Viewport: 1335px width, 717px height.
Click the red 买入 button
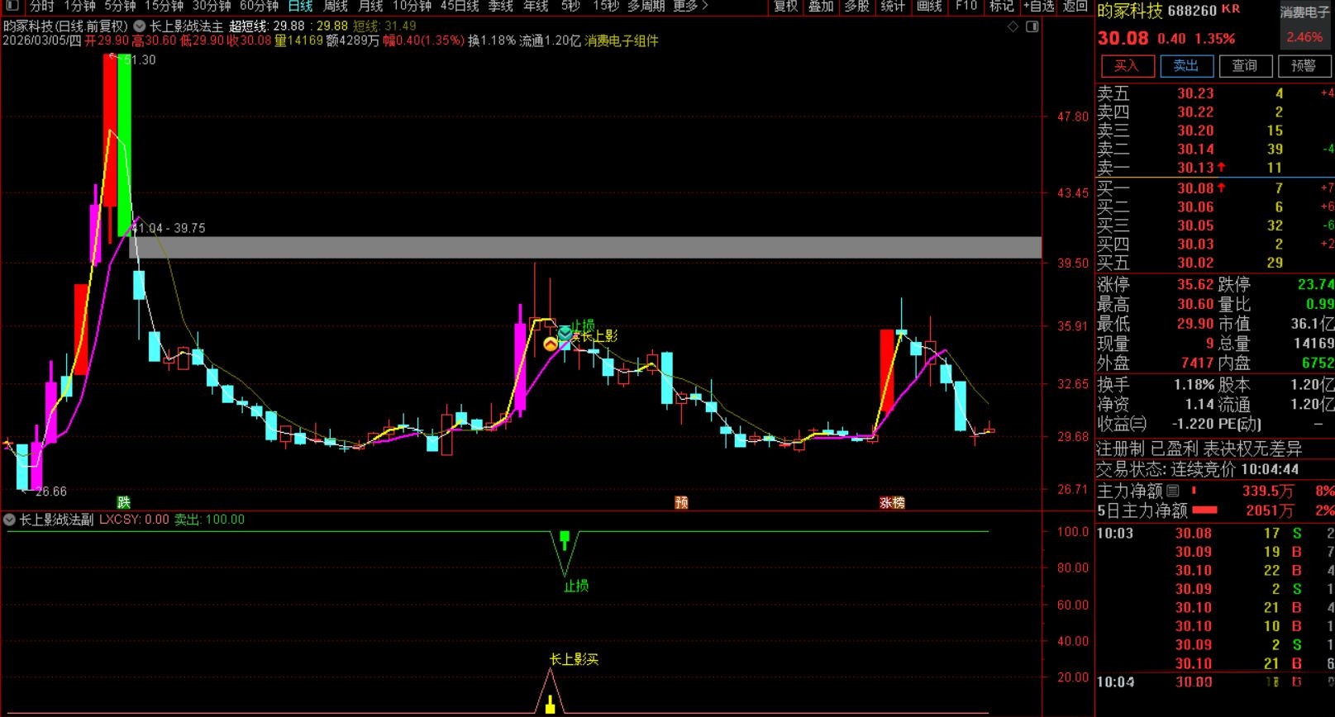[1126, 66]
